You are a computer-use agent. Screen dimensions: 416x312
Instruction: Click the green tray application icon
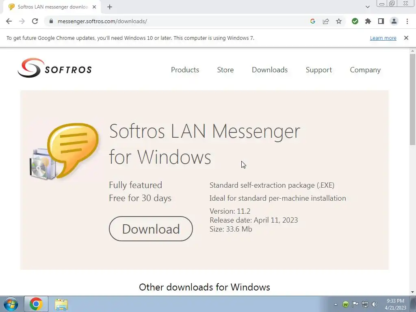coord(345,304)
